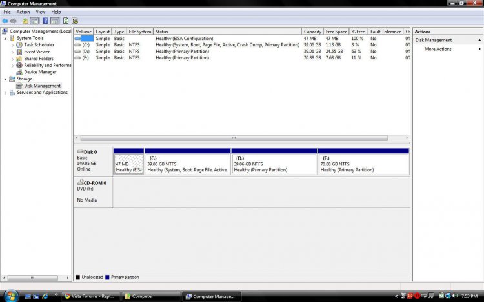Click the Primary partition blue legend swatch
The width and height of the screenshot is (484, 302).
click(107, 277)
